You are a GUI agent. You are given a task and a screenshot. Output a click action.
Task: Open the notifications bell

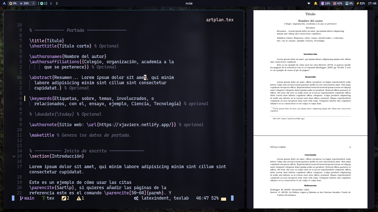tap(316, 3)
